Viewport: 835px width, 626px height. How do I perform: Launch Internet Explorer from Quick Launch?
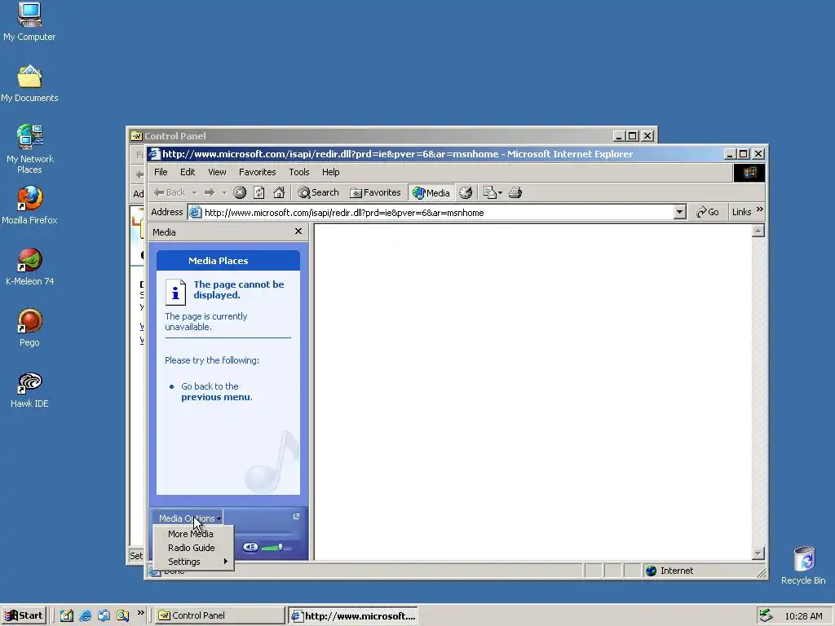(x=85, y=615)
